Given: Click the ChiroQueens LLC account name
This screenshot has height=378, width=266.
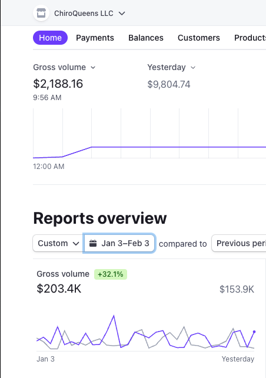Looking at the screenshot, I should (x=84, y=14).
